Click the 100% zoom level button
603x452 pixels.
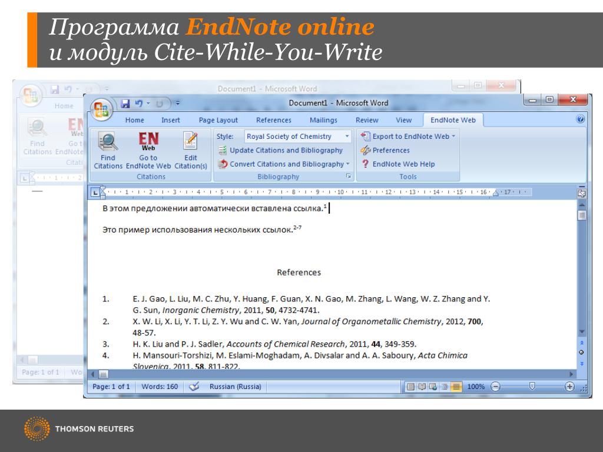(x=476, y=387)
